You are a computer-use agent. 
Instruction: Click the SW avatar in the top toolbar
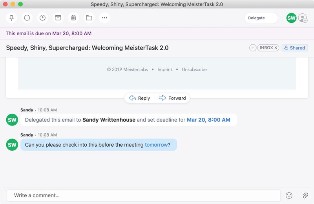click(291, 18)
